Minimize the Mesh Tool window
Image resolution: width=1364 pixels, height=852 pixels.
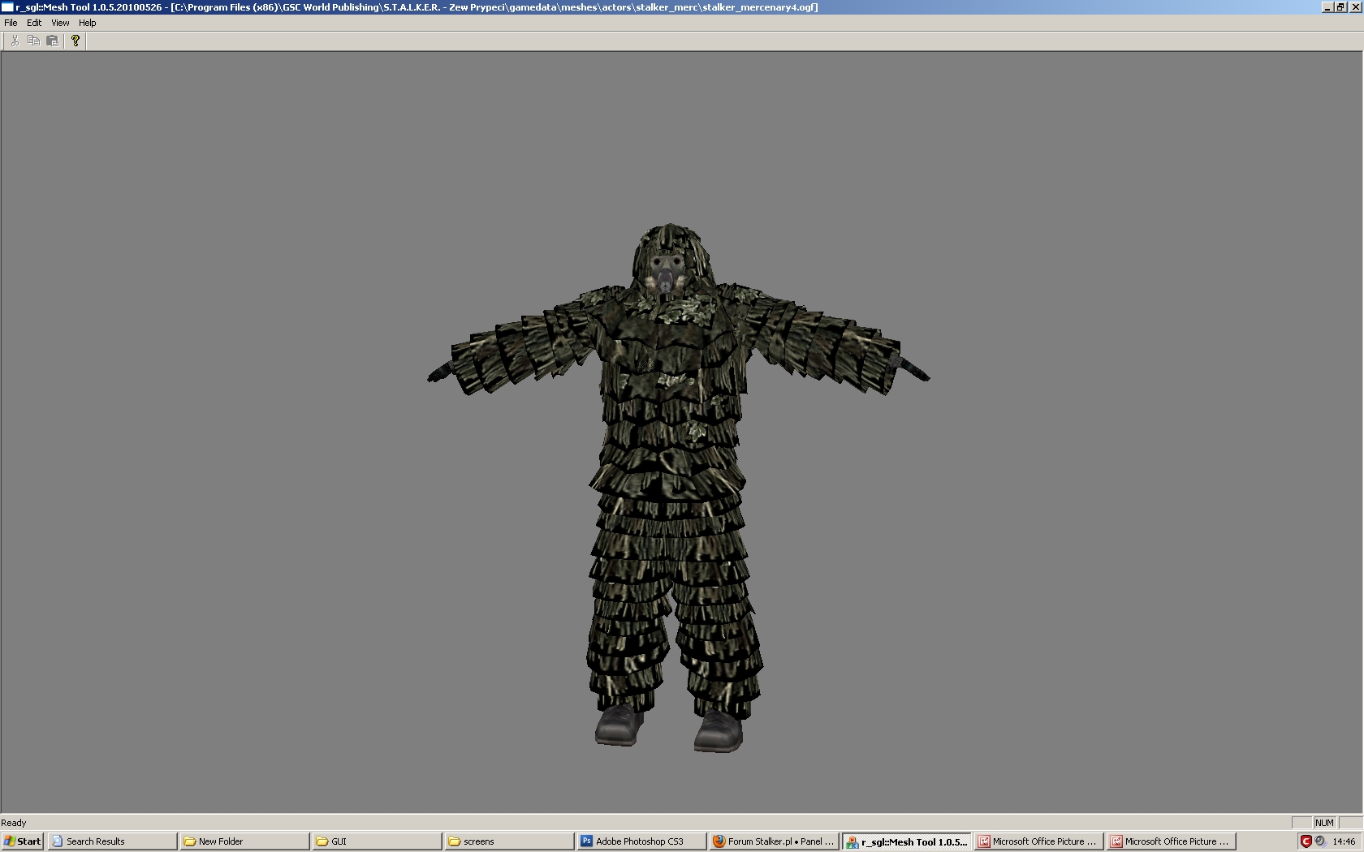coord(1327,7)
